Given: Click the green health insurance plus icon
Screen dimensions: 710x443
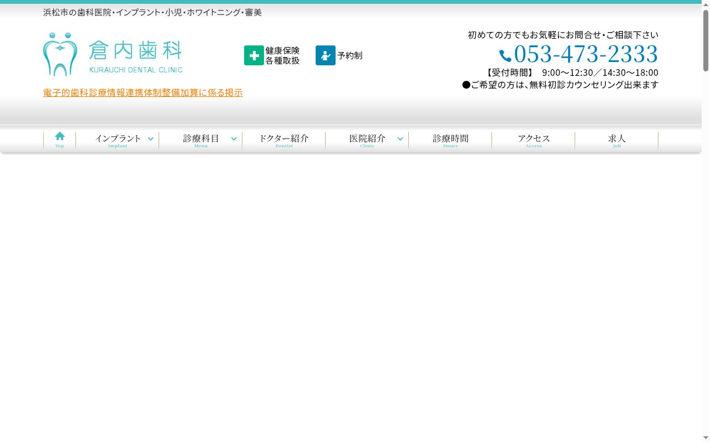Looking at the screenshot, I should click(x=254, y=55).
